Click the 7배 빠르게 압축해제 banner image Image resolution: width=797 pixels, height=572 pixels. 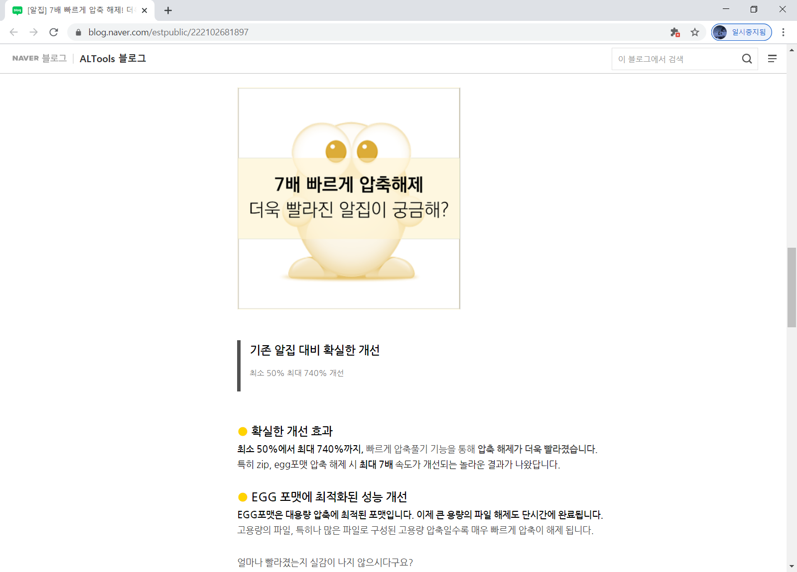click(349, 198)
